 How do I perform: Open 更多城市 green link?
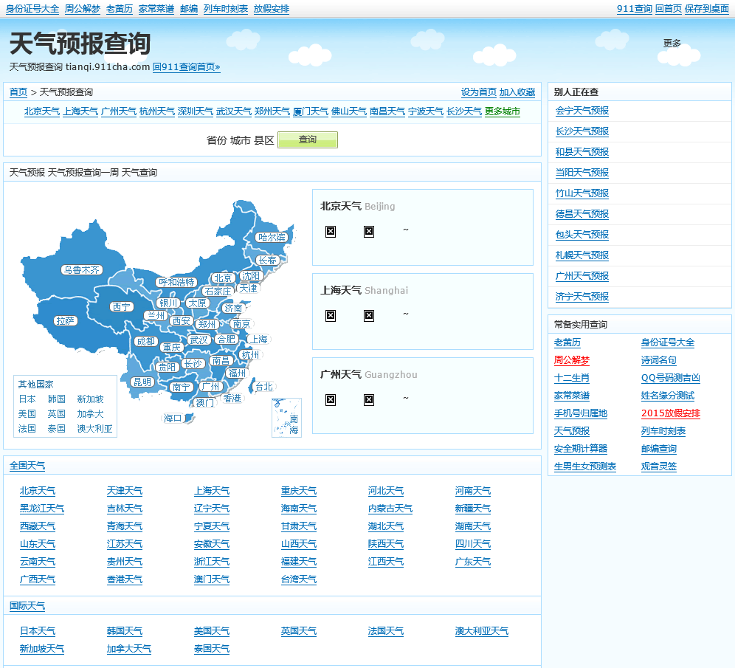coord(503,111)
